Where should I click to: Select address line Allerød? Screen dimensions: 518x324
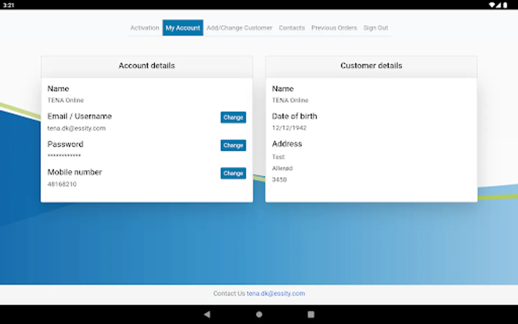pyautogui.click(x=282, y=168)
